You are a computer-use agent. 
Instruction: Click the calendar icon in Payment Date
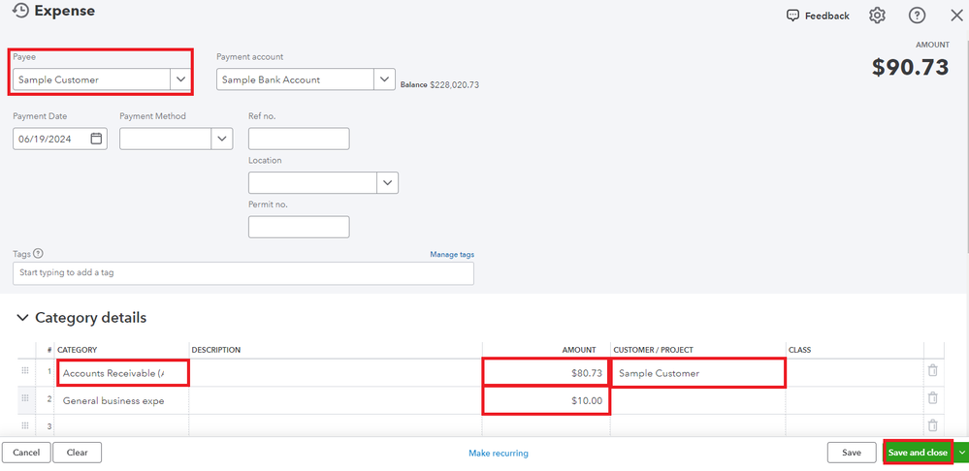96,139
